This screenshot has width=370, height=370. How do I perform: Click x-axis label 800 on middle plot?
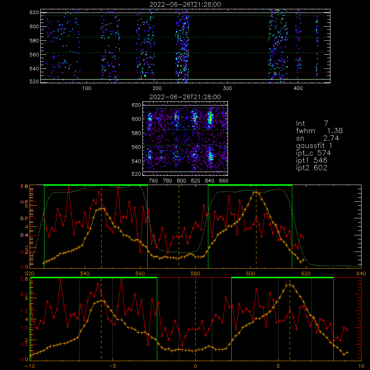click(181, 181)
